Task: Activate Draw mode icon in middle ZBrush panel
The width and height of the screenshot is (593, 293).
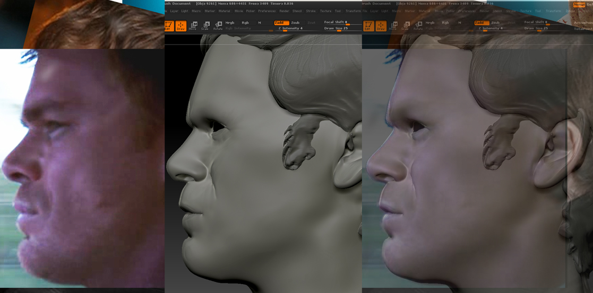Action: (181, 25)
